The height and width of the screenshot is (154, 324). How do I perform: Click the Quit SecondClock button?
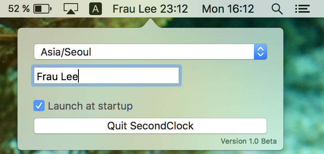[150, 126]
